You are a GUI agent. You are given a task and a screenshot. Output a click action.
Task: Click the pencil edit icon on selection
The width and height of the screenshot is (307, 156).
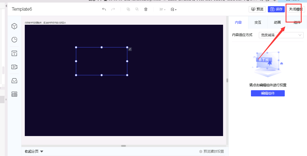point(130,49)
